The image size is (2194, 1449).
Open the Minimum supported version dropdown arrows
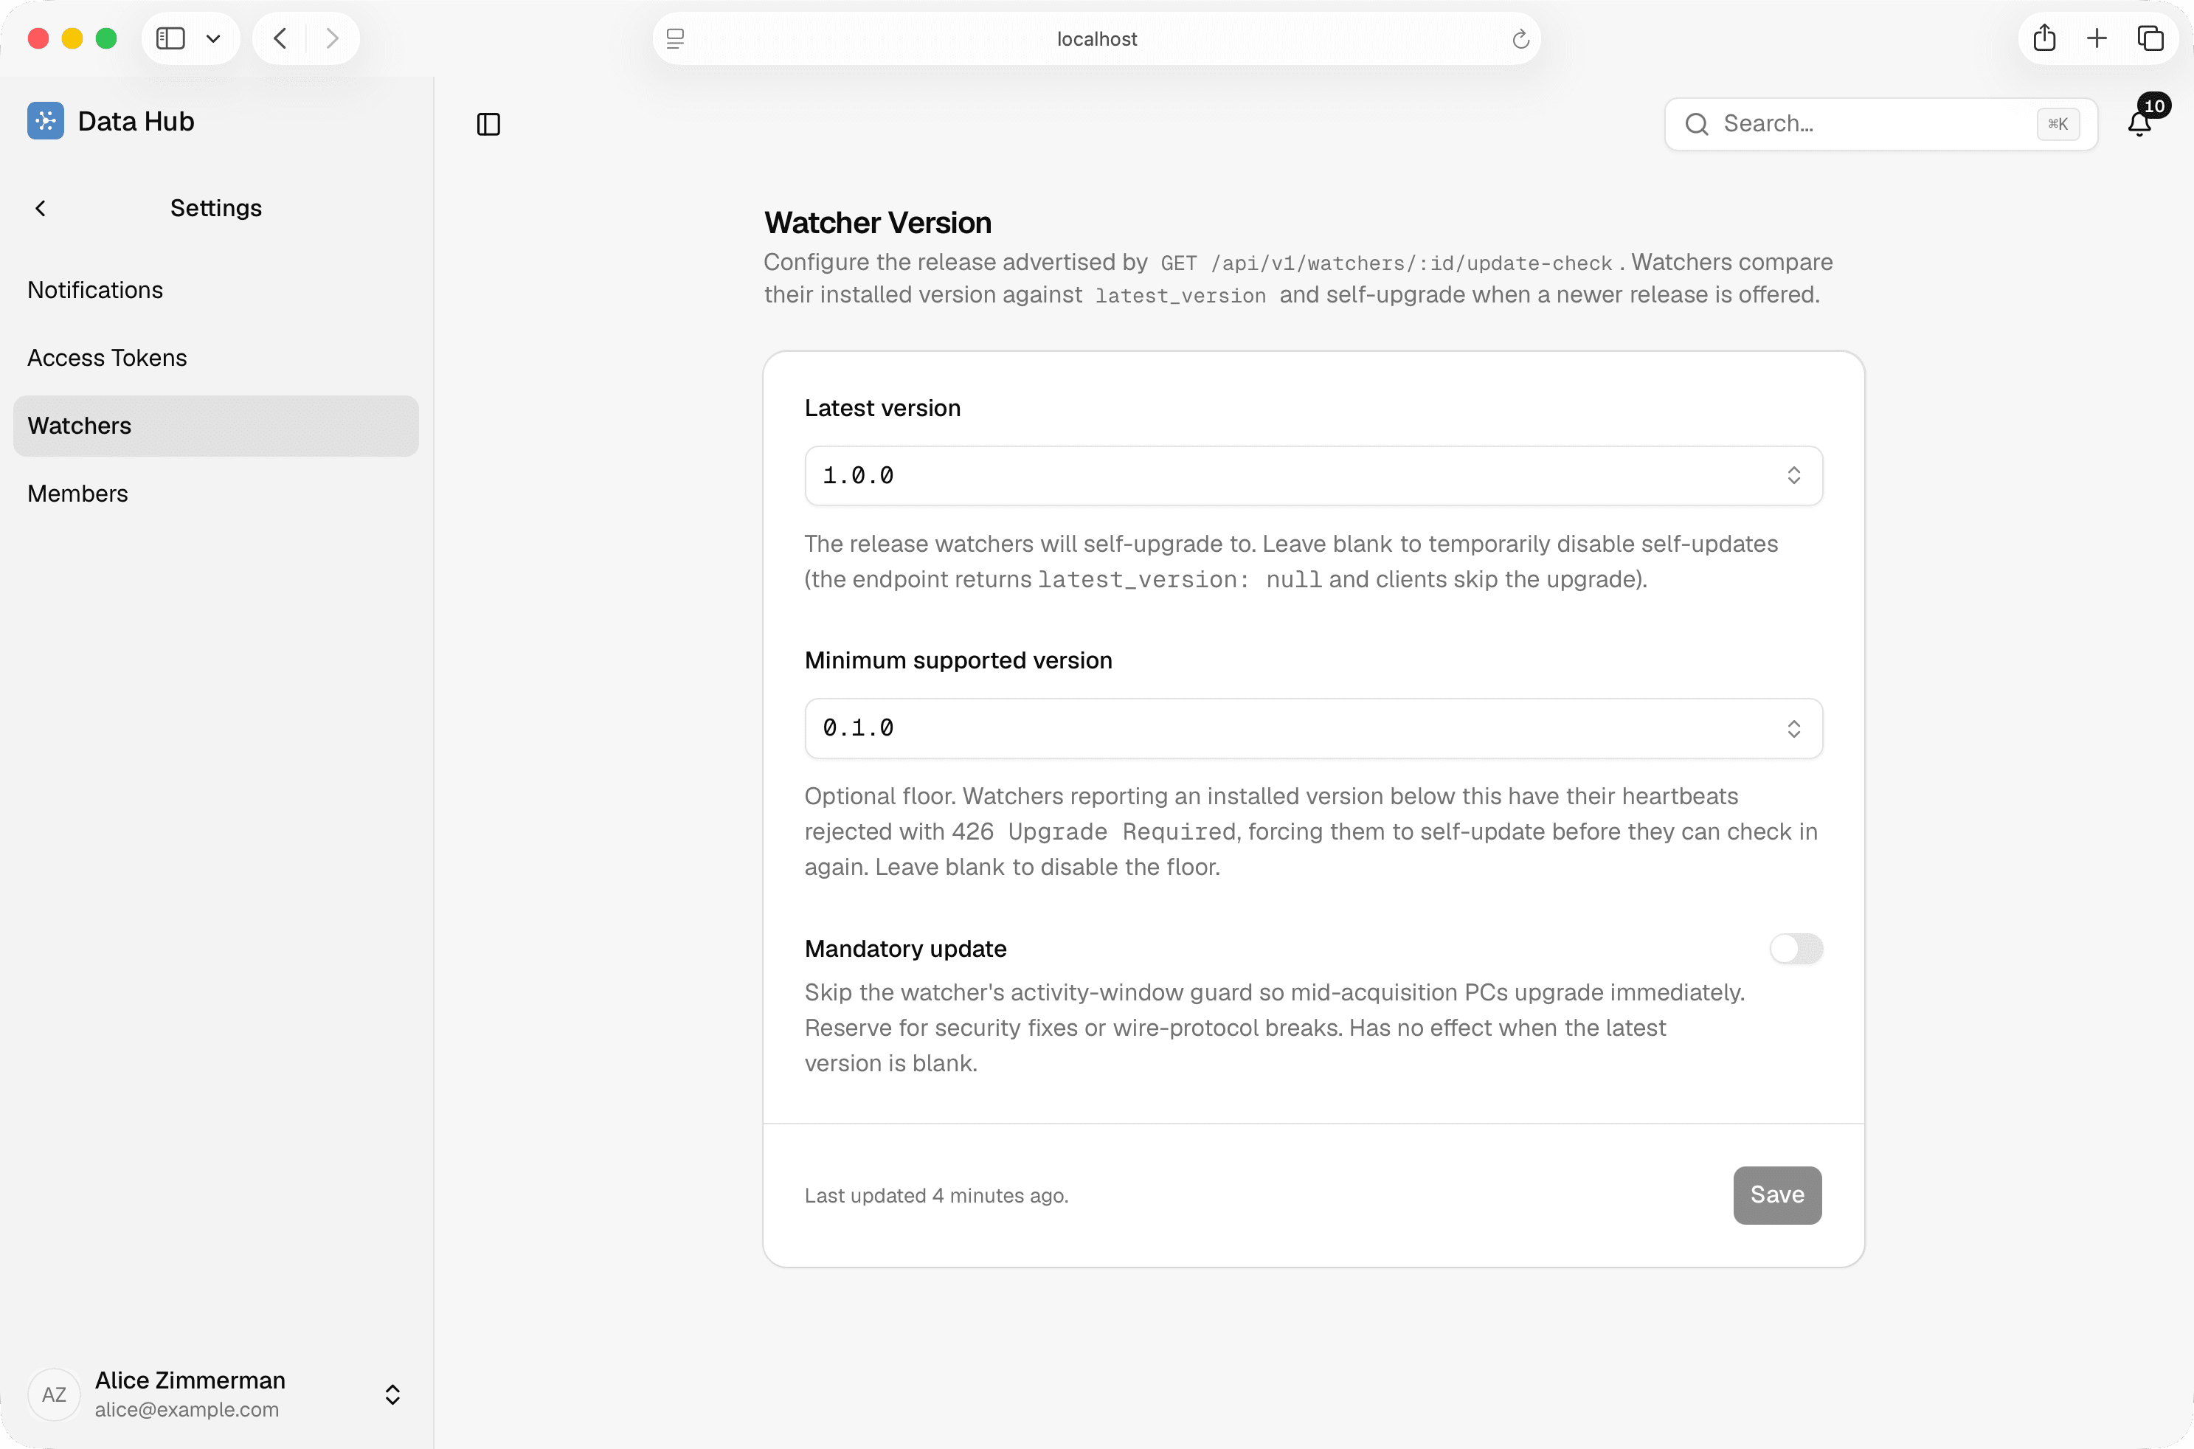[x=1794, y=729]
